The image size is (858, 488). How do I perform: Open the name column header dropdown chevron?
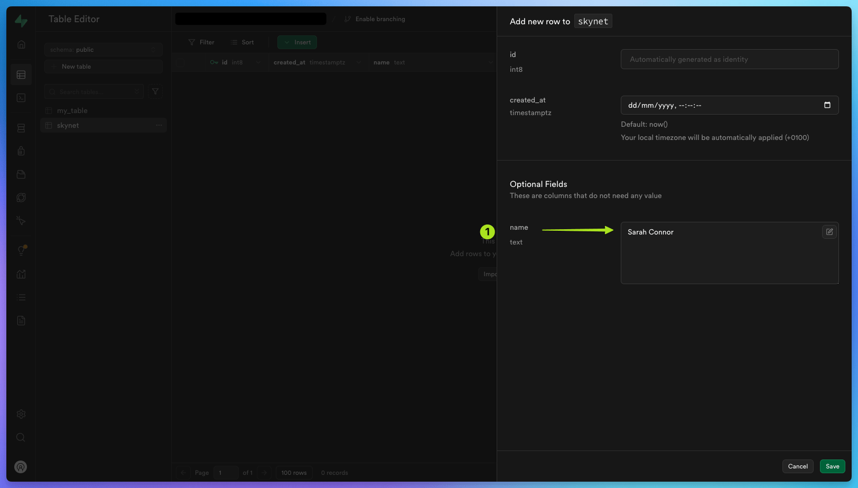click(x=490, y=62)
